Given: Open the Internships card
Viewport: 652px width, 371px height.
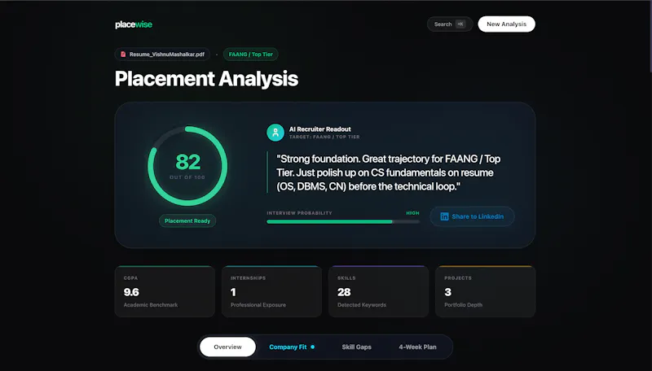Looking at the screenshot, I should (271, 291).
